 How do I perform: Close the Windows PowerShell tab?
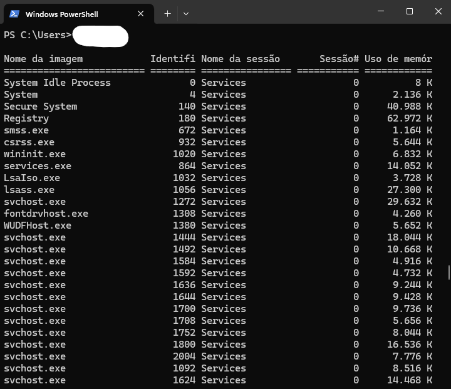click(141, 14)
